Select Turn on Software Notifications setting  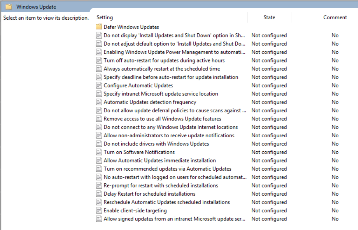[139, 152]
